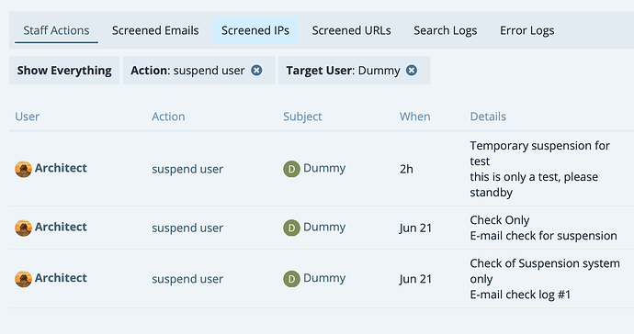Click the When column header
Viewport: 634px width, 334px height.
[414, 117]
